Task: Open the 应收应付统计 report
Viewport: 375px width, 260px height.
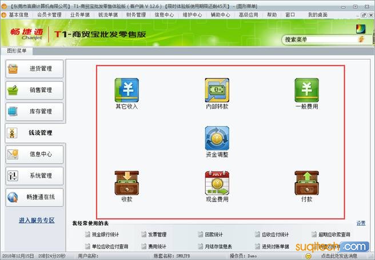Action: pos(276,234)
